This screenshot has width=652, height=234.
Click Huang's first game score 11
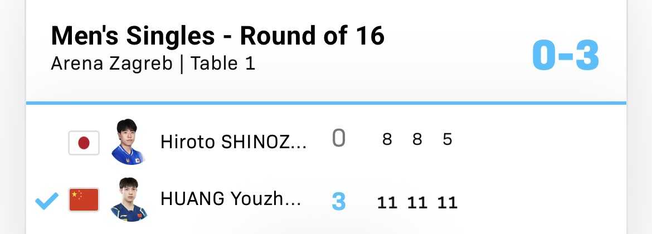pyautogui.click(x=387, y=202)
